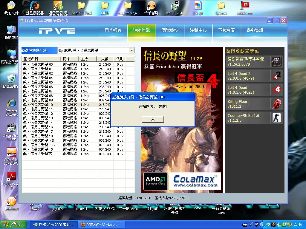Image resolution: width=306 pixels, height=229 pixels.
Task: Click the taskbar clock showing 20:46
Action: point(298,225)
